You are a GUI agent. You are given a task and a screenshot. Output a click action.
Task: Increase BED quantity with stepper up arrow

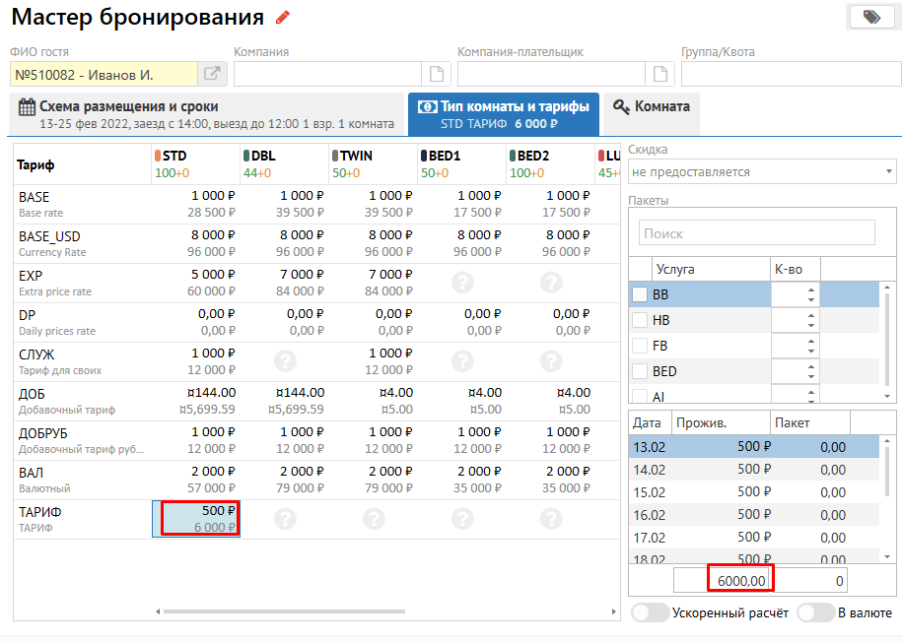click(811, 367)
